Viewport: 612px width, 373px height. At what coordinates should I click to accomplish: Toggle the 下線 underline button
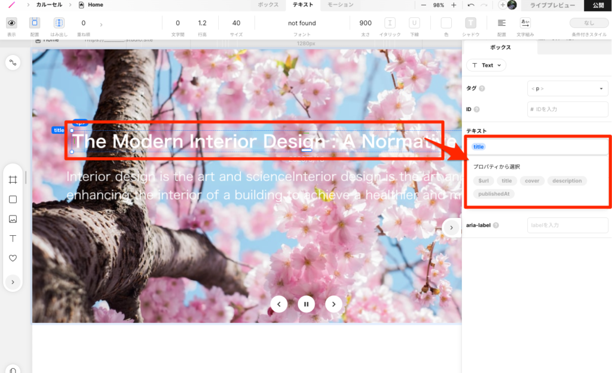click(414, 23)
